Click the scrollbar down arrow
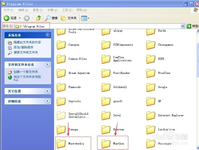 click(198, 148)
